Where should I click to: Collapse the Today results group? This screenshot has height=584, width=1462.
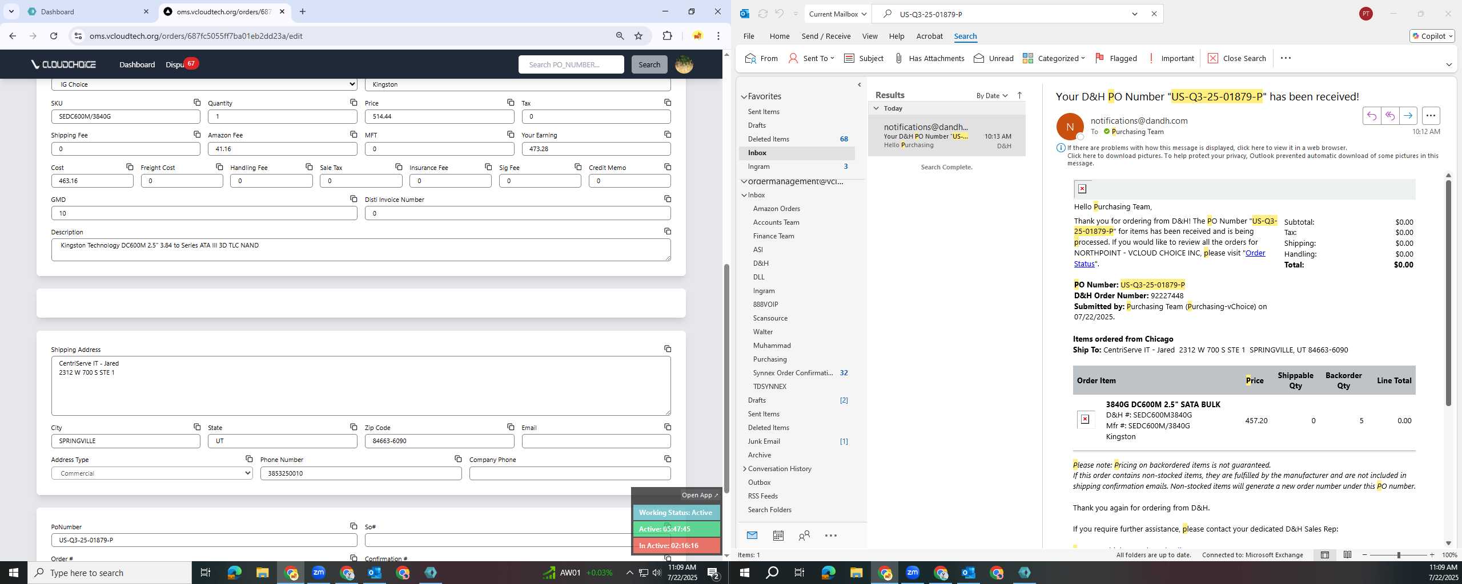point(876,108)
